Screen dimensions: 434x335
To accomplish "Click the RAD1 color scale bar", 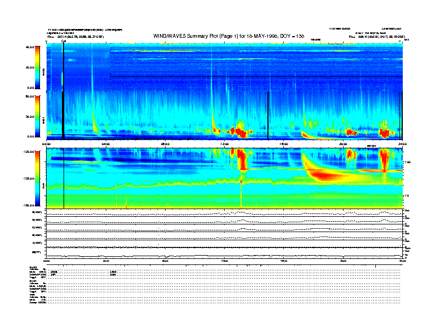I will point(37,116).
